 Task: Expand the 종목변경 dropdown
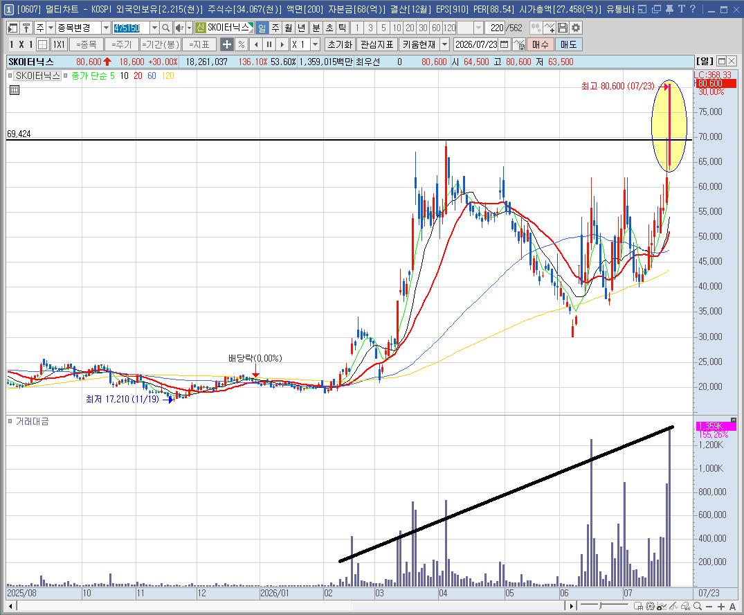click(x=107, y=28)
